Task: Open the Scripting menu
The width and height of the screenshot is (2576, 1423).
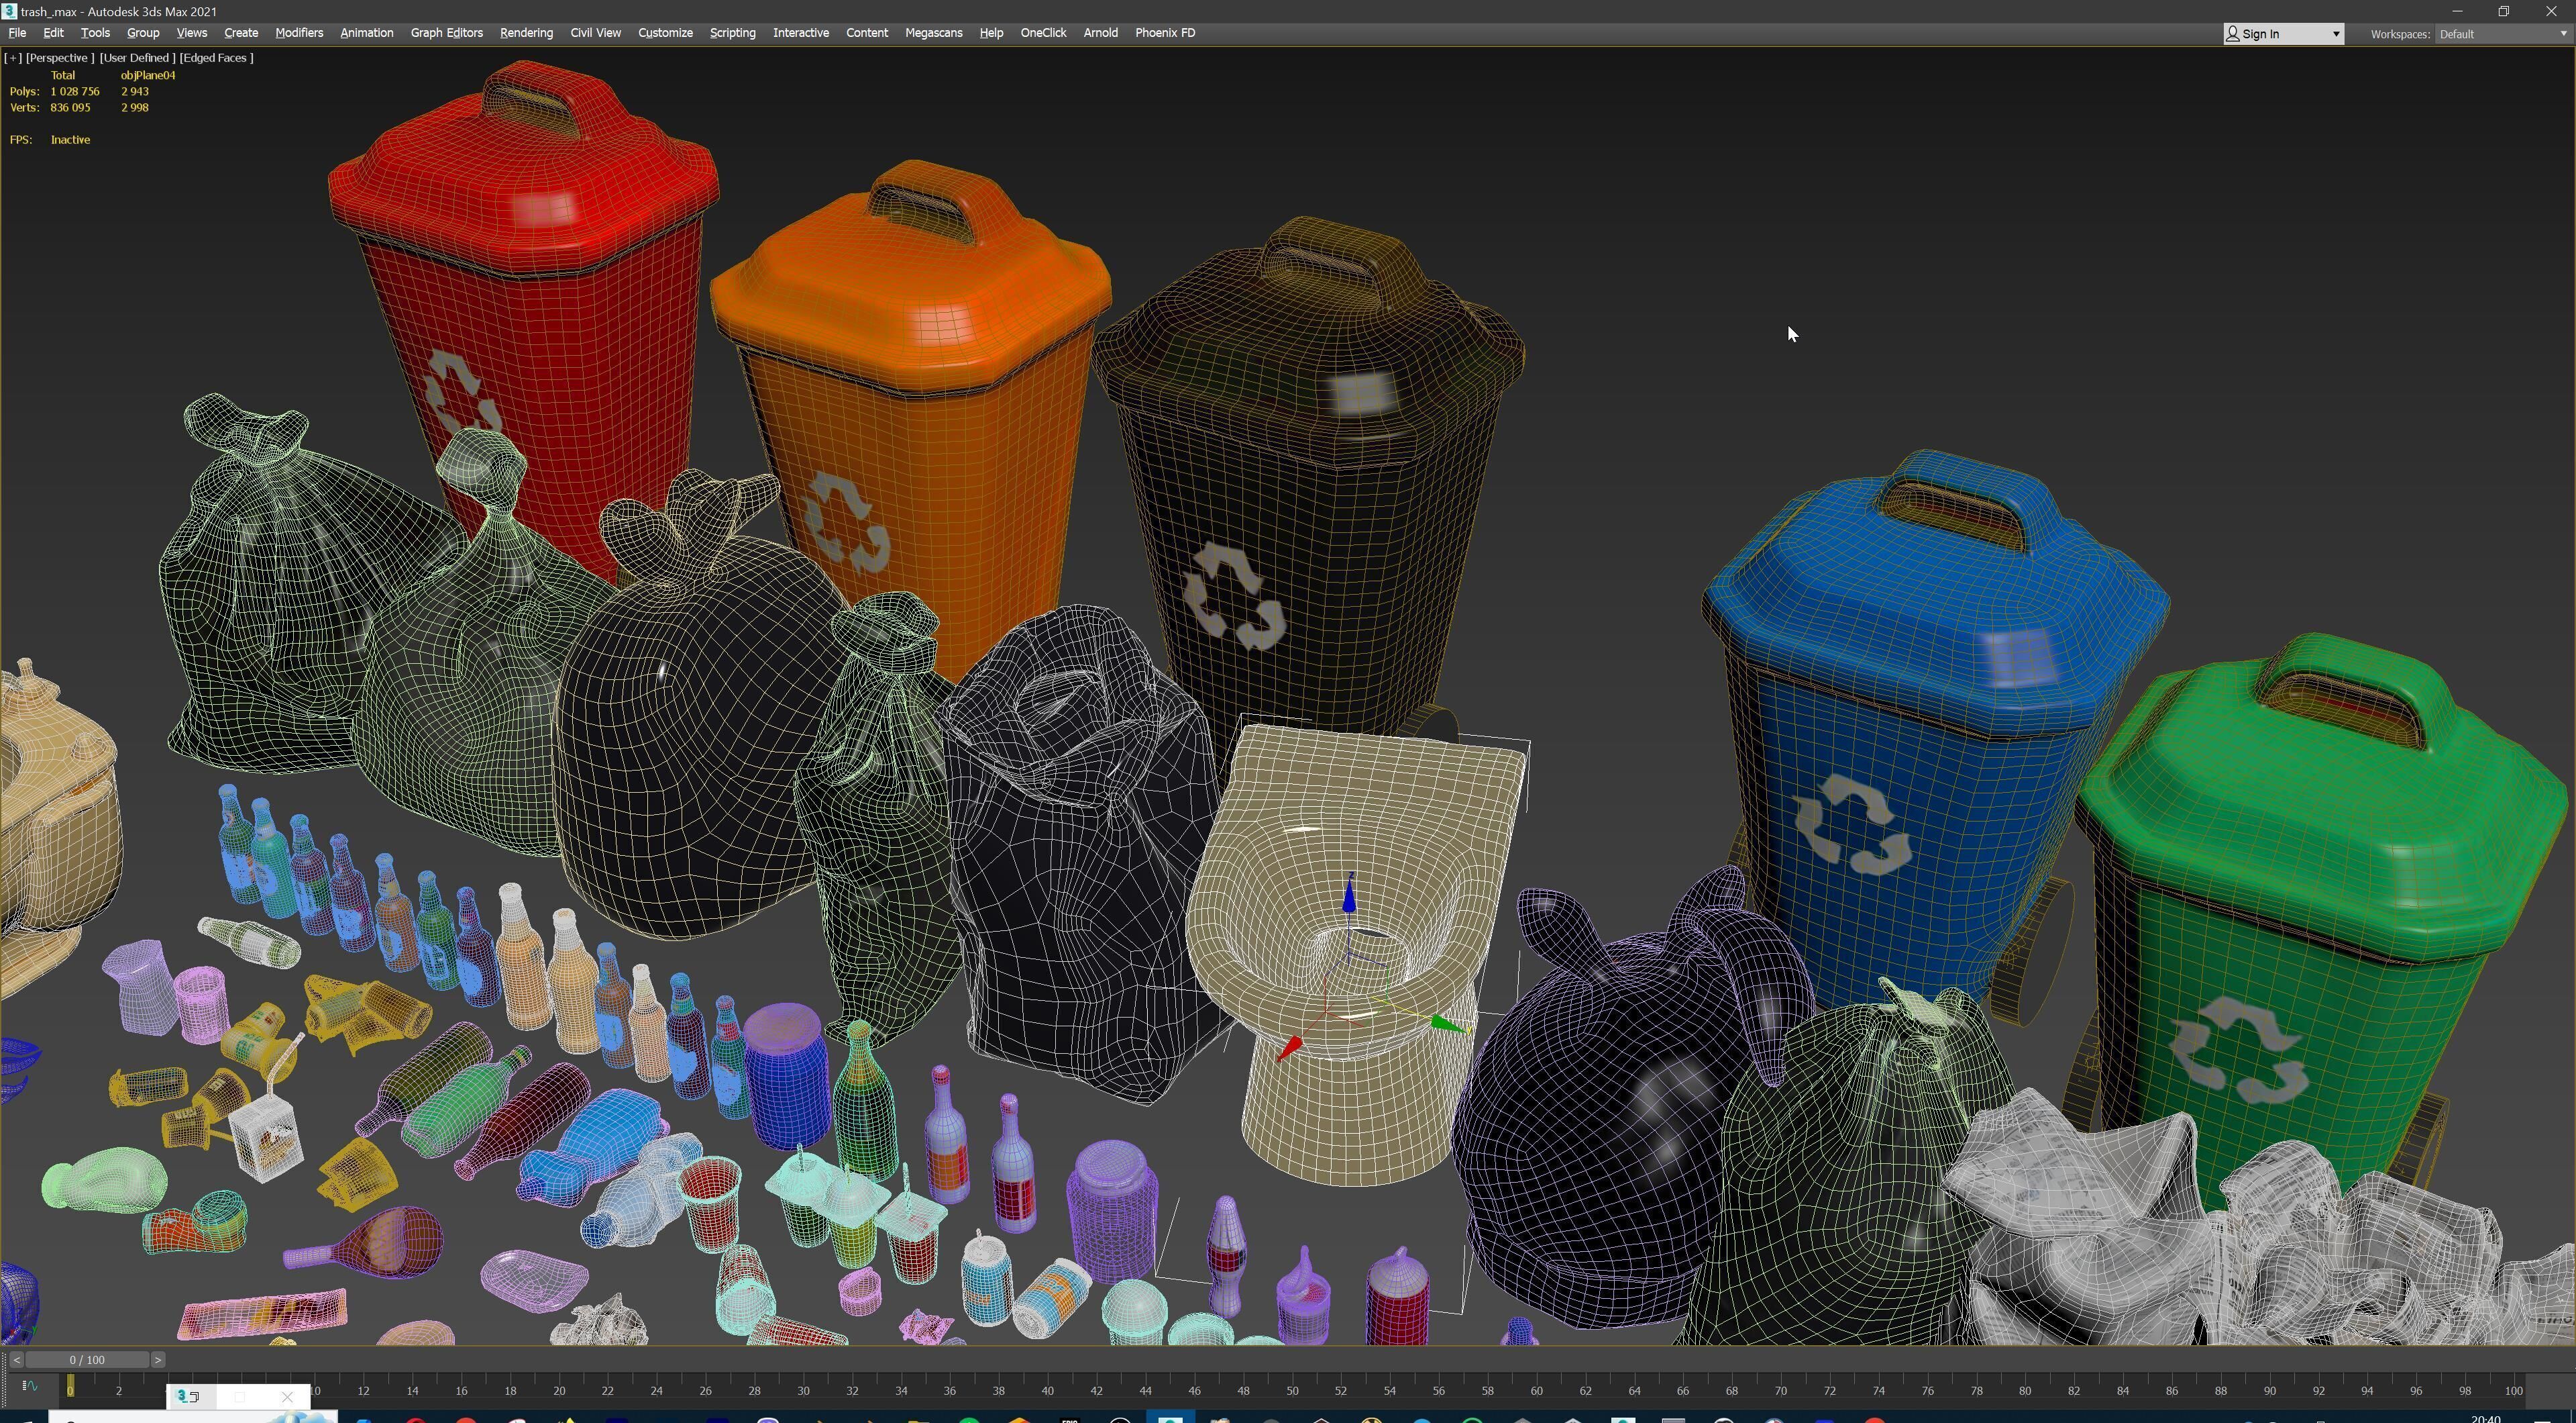Action: click(x=732, y=33)
